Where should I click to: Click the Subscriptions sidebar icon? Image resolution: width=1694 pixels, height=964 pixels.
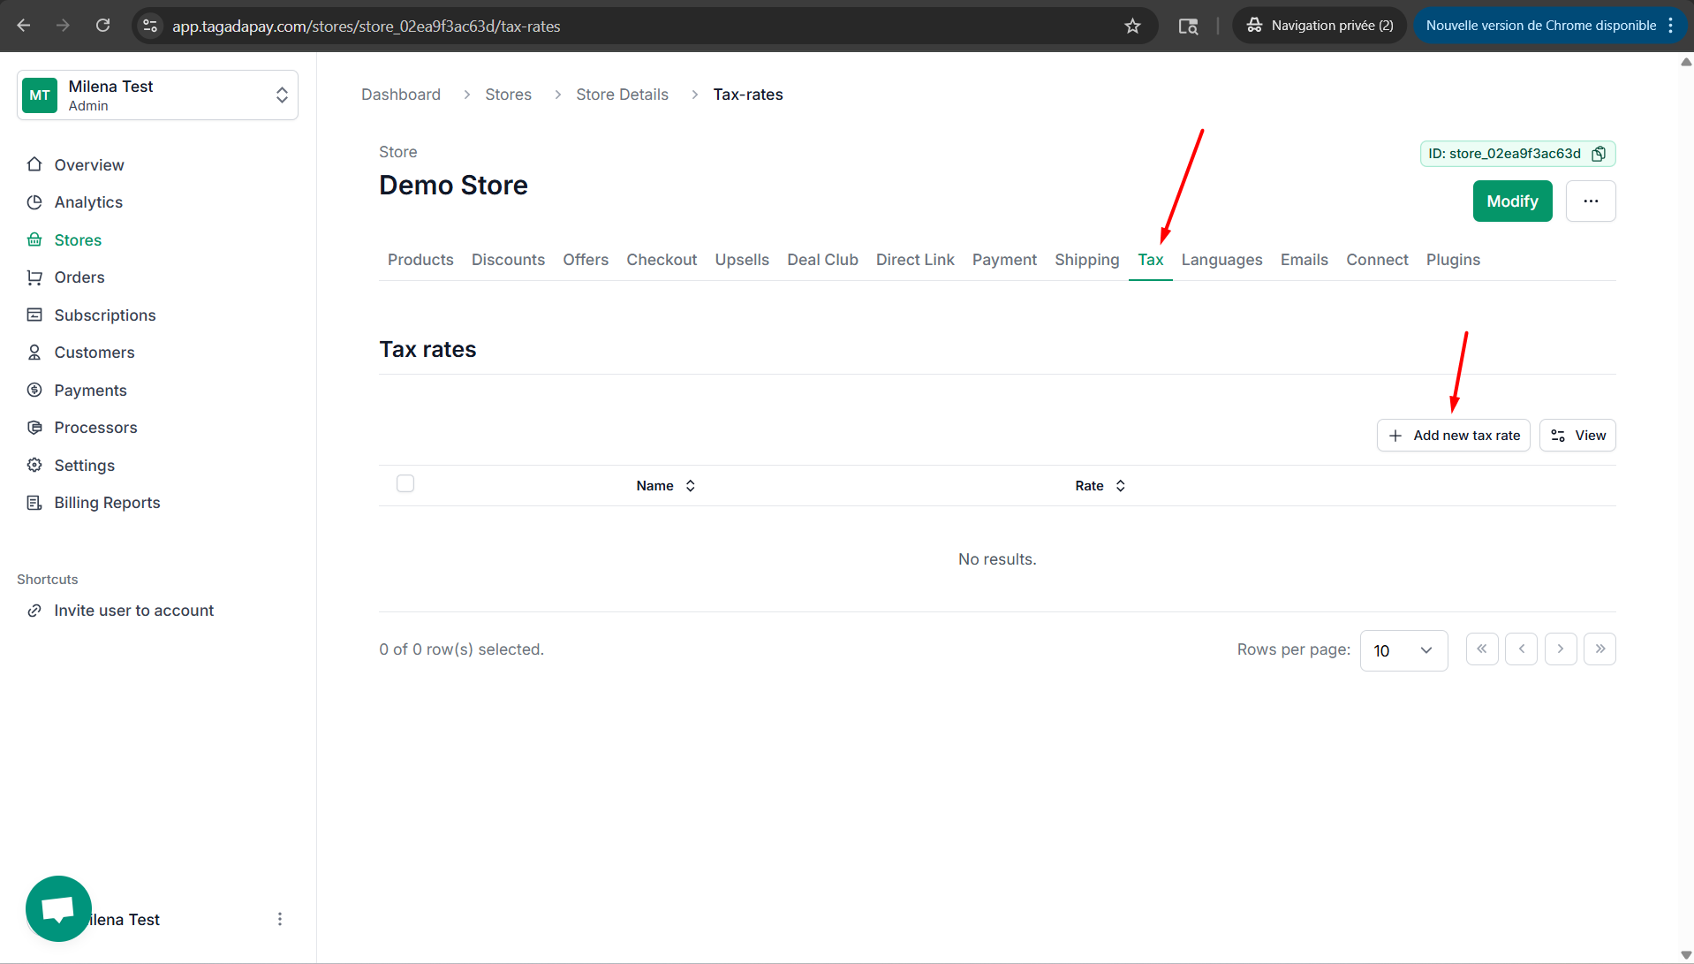point(34,315)
